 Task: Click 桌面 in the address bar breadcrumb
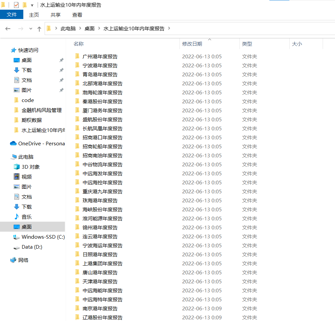point(90,28)
